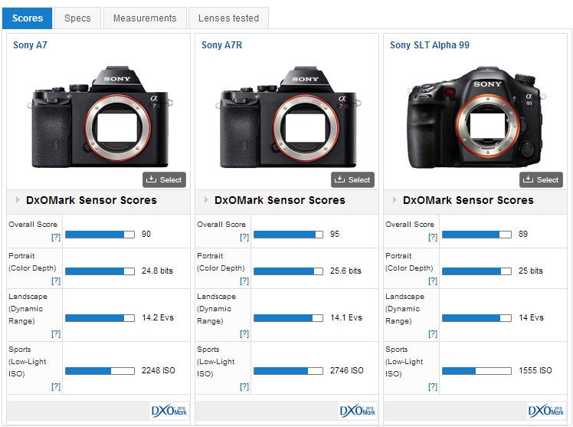Collapse Sony A7 DxOMark Sensor Scores arrow
Viewport: 573px width, 427px height.
(x=18, y=200)
